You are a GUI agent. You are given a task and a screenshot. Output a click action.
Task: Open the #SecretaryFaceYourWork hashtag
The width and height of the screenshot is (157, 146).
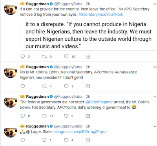coord(101,15)
